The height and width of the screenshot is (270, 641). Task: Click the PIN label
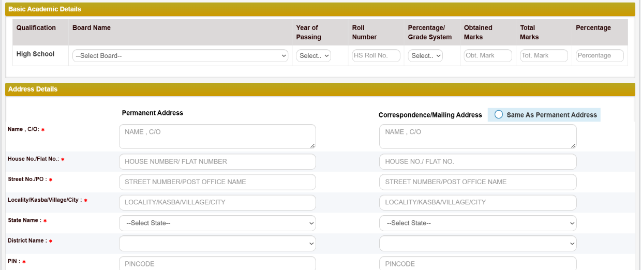tap(14, 261)
